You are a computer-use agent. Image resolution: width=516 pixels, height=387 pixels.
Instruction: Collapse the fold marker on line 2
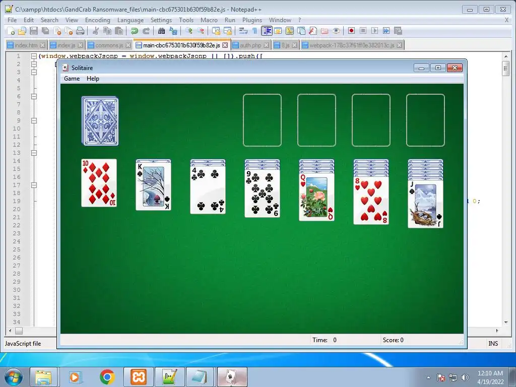click(x=34, y=64)
